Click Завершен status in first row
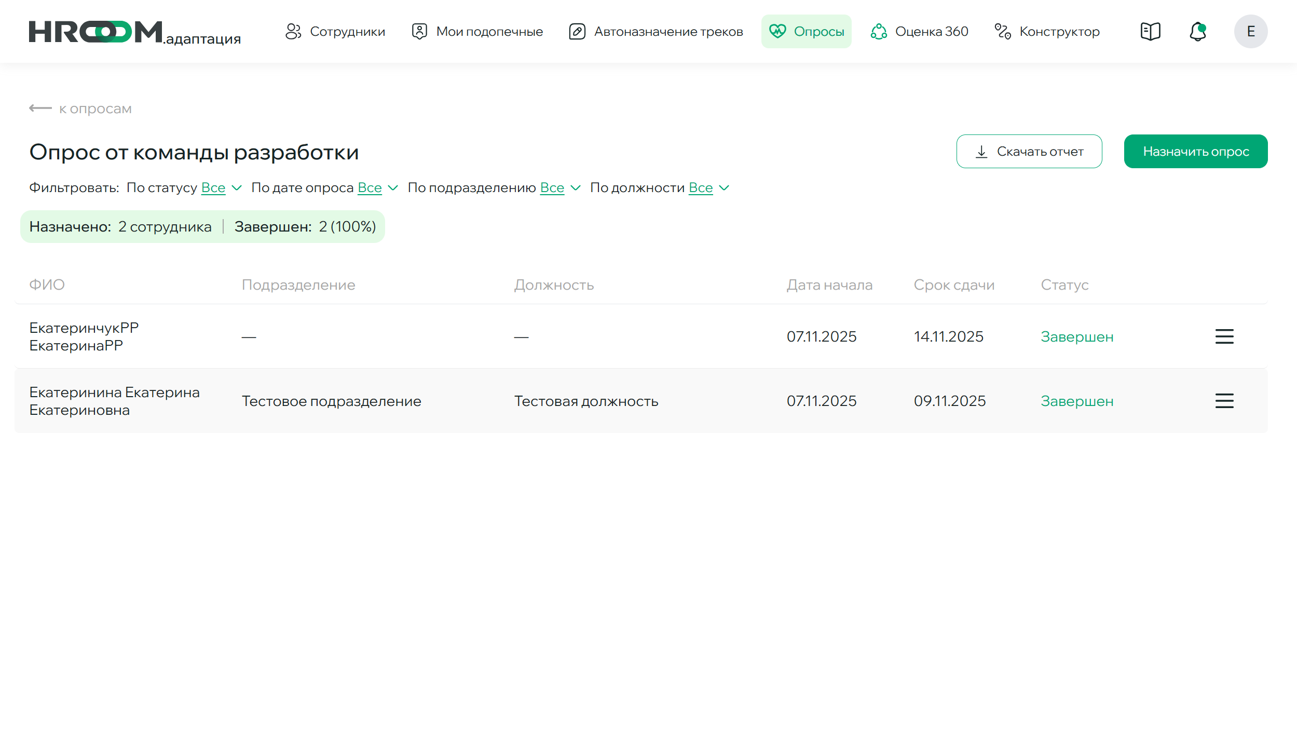1297x745 pixels. pos(1076,337)
